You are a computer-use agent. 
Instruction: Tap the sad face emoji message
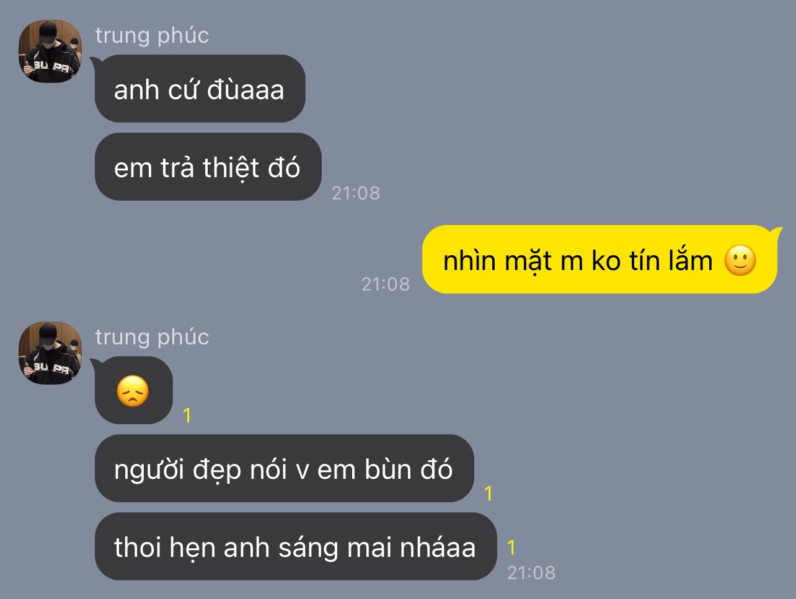point(133,391)
